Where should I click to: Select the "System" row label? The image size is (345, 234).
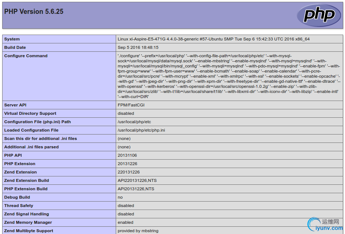point(12,39)
